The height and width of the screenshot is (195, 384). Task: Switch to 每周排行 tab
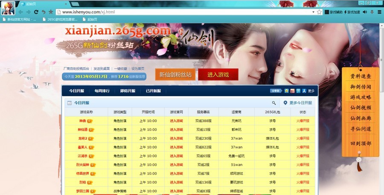[x=102, y=91]
